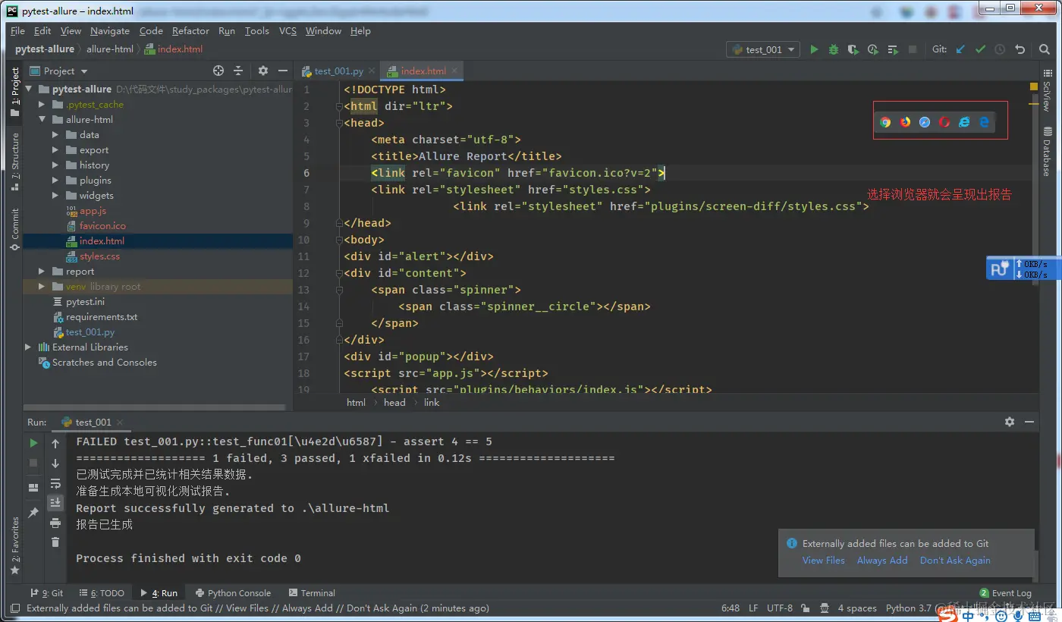Open the Refactor menu
The height and width of the screenshot is (622, 1062).
190,31
